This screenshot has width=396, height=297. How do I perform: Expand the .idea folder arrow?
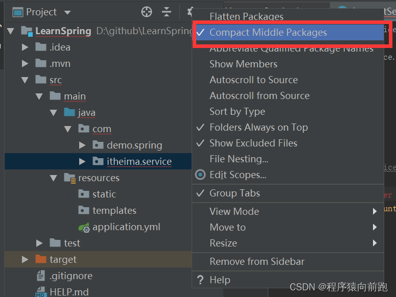(25, 47)
